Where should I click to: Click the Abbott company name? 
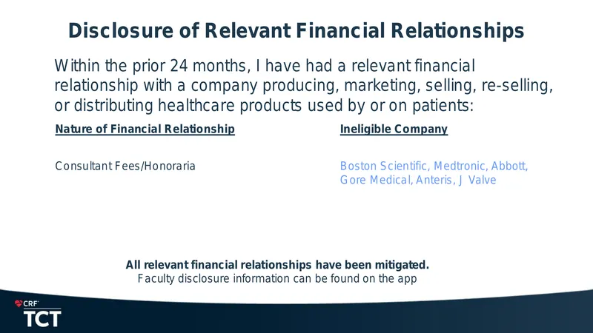click(509, 166)
